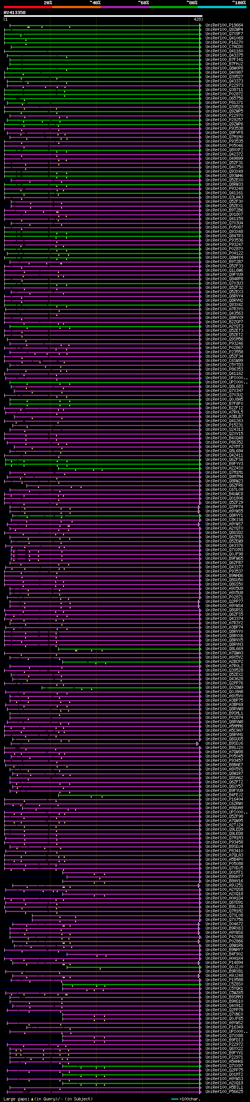The image size is (250, 1102).
Task: Select the UniRef100_Q43376 label
Action: click(224, 545)
